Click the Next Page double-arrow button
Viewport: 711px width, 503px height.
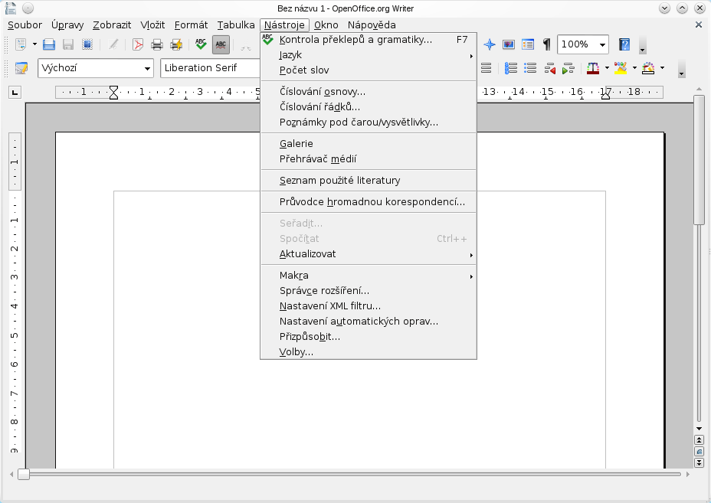(699, 462)
